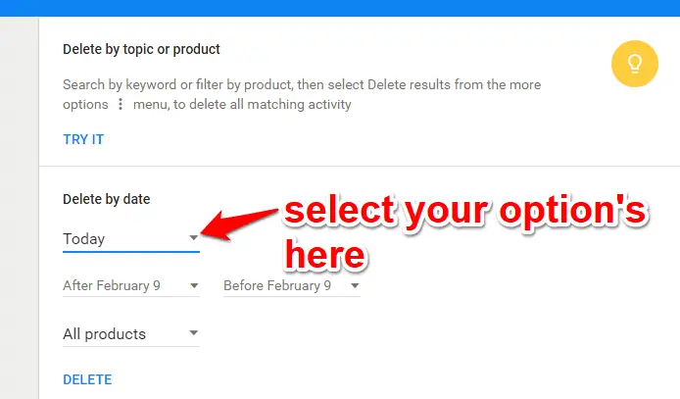Click the 'menu, to delete all matching activity' text

coord(242,105)
